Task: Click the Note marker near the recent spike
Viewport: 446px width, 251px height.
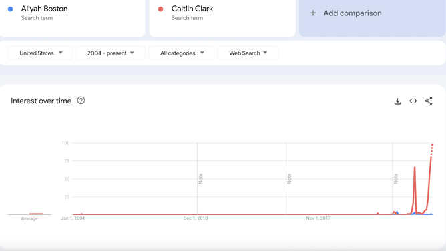Action: click(396, 178)
